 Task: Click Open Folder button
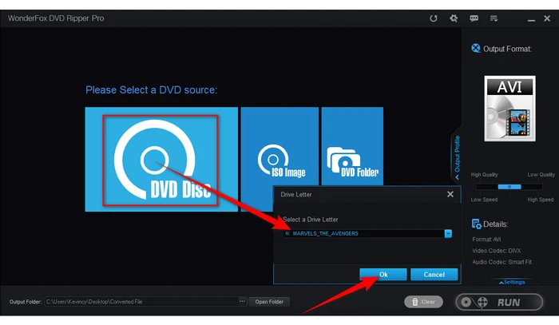[x=269, y=302]
